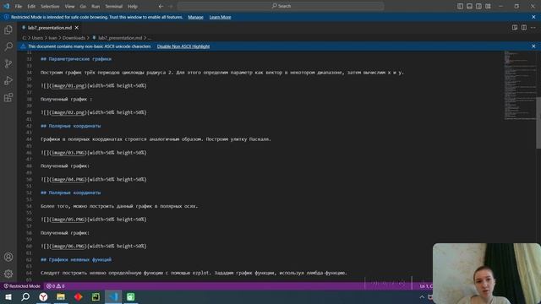Show hidden system tray icons chevron
The height and width of the screenshot is (304, 541).
coord(422,296)
